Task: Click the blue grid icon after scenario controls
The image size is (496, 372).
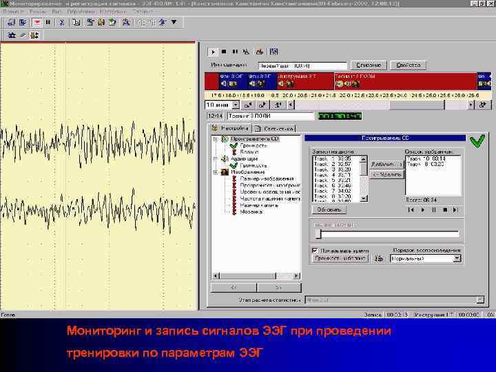Action: 274,52
